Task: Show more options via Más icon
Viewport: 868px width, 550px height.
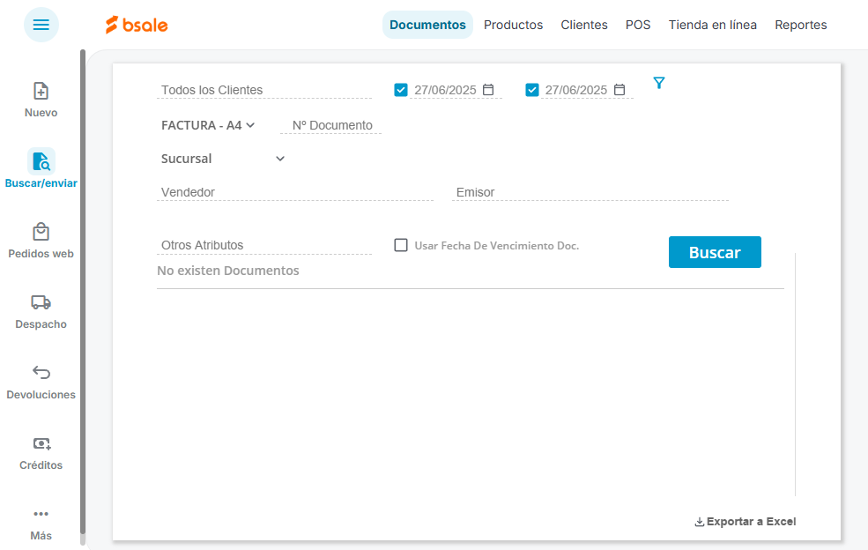Action: tap(41, 514)
